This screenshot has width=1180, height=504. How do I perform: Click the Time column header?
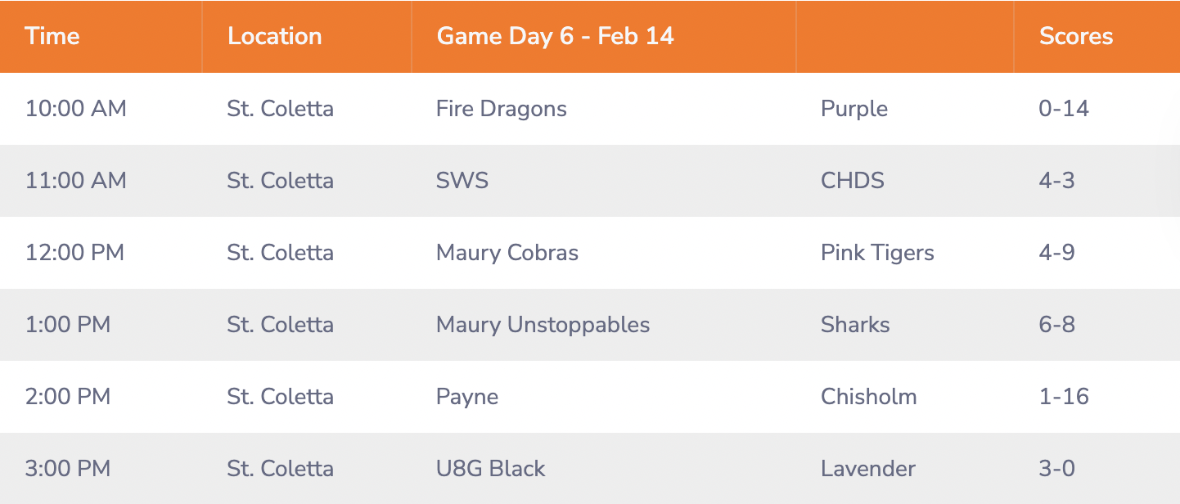pos(52,37)
